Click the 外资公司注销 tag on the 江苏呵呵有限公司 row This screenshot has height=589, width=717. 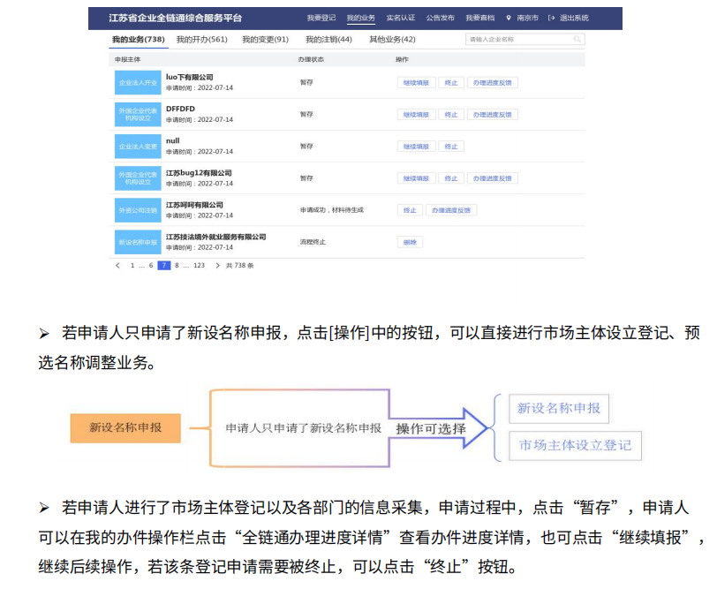138,210
